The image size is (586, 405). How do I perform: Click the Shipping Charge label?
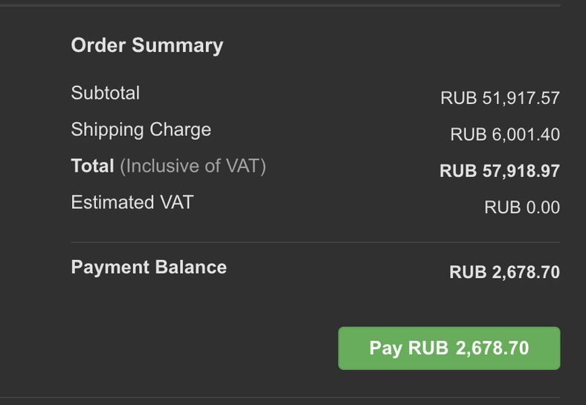tap(141, 129)
